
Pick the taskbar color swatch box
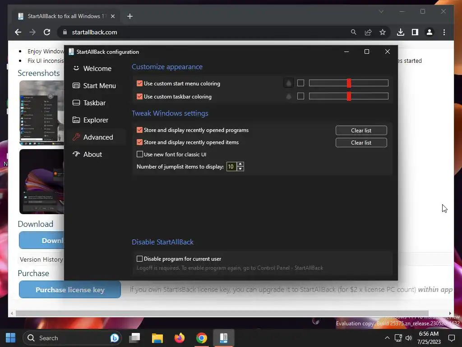(300, 96)
